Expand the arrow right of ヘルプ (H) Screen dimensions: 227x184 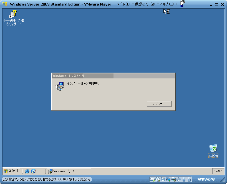point(176,4)
